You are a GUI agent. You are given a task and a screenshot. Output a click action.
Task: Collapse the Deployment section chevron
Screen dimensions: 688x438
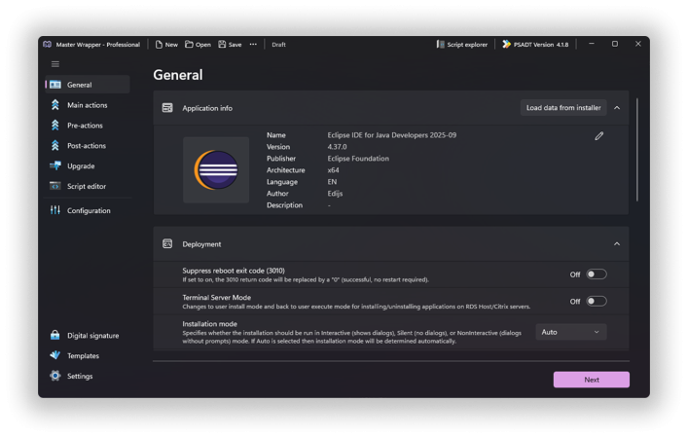pyautogui.click(x=616, y=244)
